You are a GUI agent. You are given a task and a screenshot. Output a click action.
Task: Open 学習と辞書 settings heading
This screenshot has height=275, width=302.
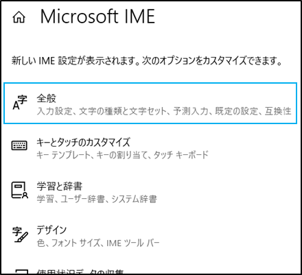60,186
